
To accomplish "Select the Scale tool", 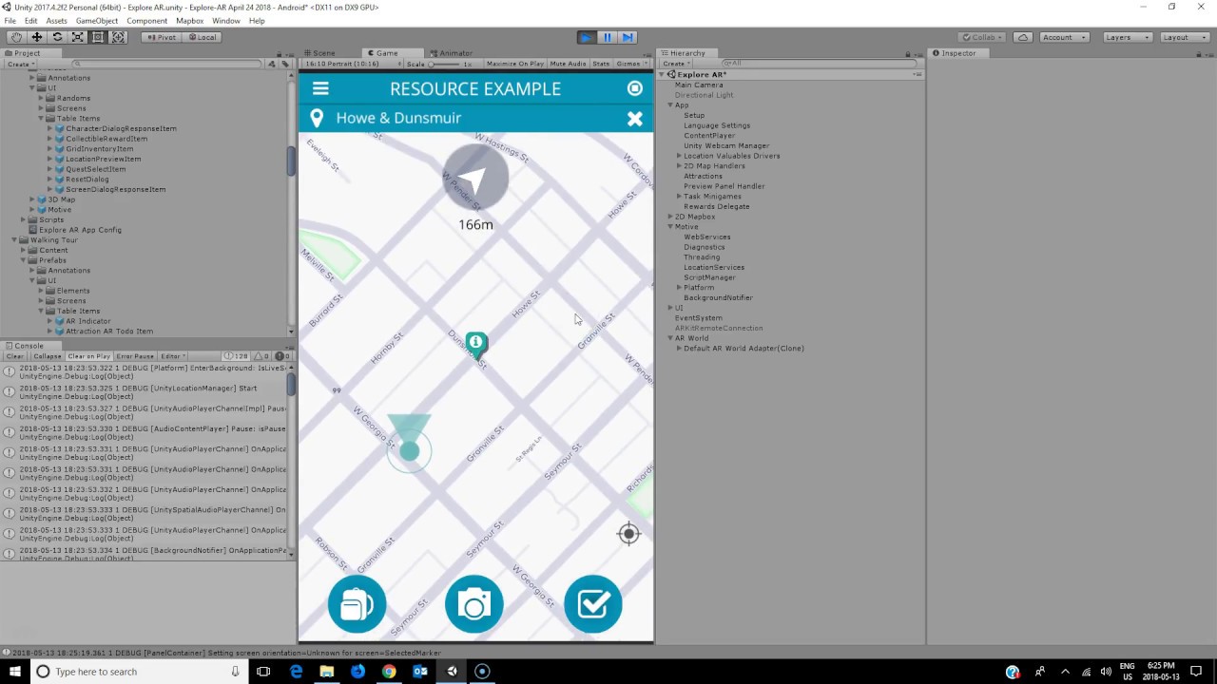I will coord(79,36).
